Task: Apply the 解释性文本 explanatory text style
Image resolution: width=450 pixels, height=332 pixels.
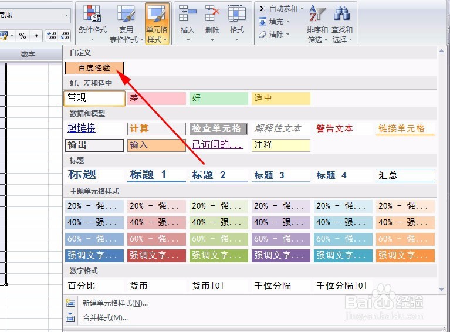Action: [x=281, y=128]
